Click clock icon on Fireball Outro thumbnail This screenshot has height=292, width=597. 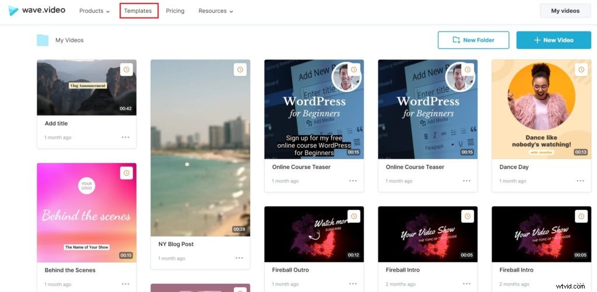(354, 216)
